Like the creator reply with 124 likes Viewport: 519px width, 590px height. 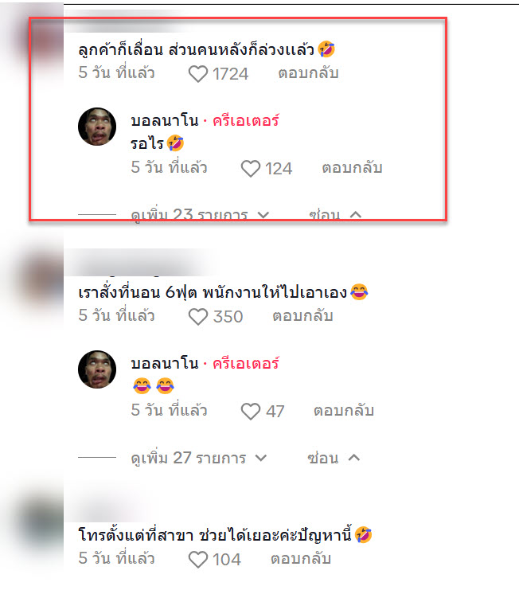pos(251,168)
